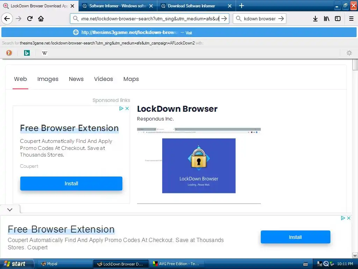The image size is (358, 269).
Task: Close the Coupert sidebar ad
Action: [127, 109]
